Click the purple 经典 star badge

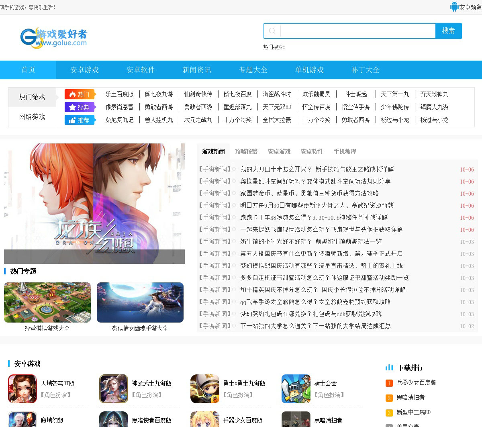pyautogui.click(x=80, y=107)
